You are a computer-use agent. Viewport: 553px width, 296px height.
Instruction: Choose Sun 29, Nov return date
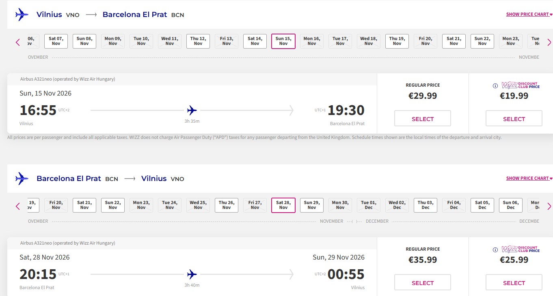[312, 205]
